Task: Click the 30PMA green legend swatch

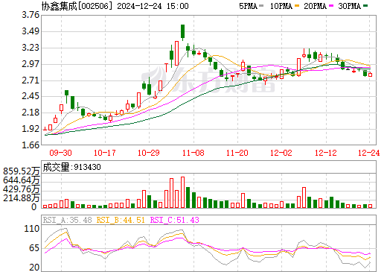Action: (365, 6)
